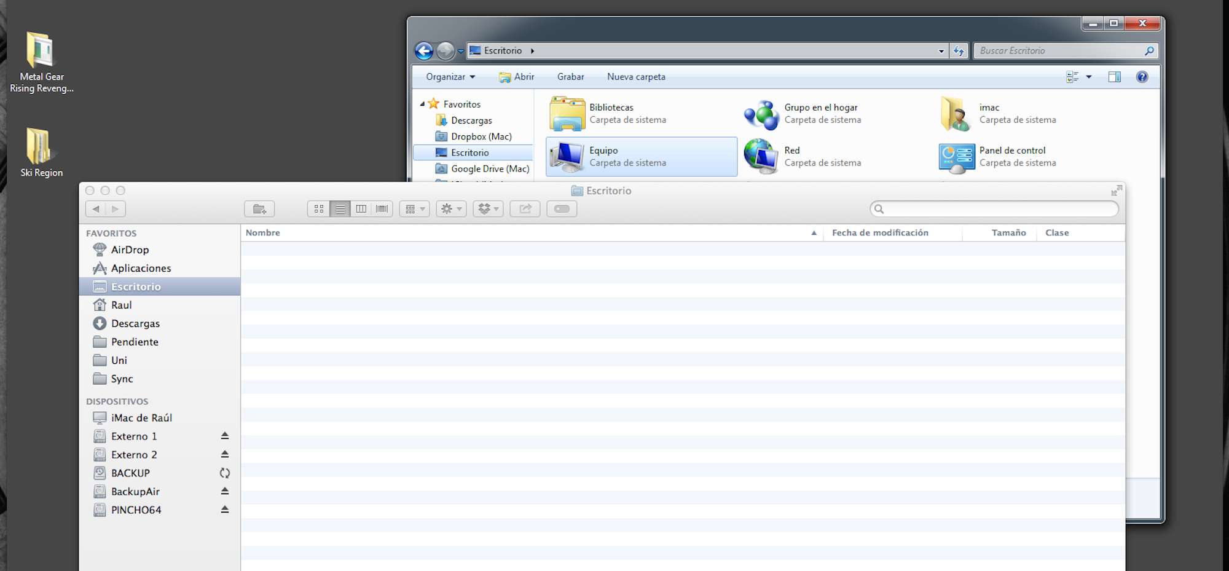Click the Explorer forward arrow button

click(x=446, y=51)
